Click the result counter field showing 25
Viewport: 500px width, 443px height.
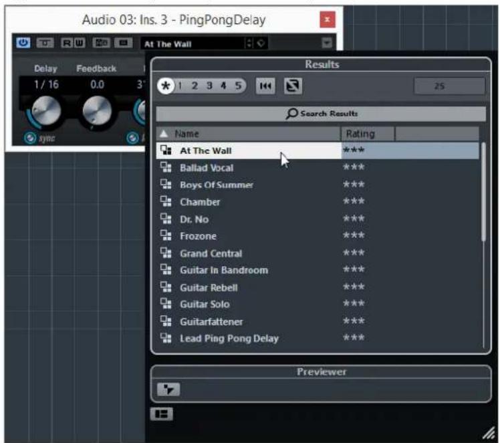(x=449, y=86)
